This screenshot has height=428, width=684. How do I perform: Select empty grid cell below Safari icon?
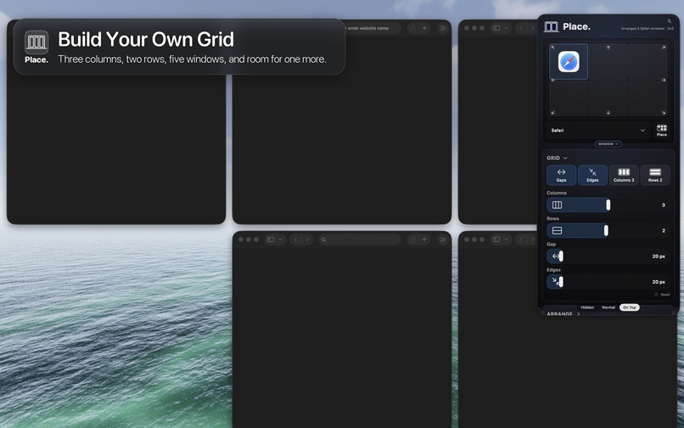pyautogui.click(x=569, y=99)
